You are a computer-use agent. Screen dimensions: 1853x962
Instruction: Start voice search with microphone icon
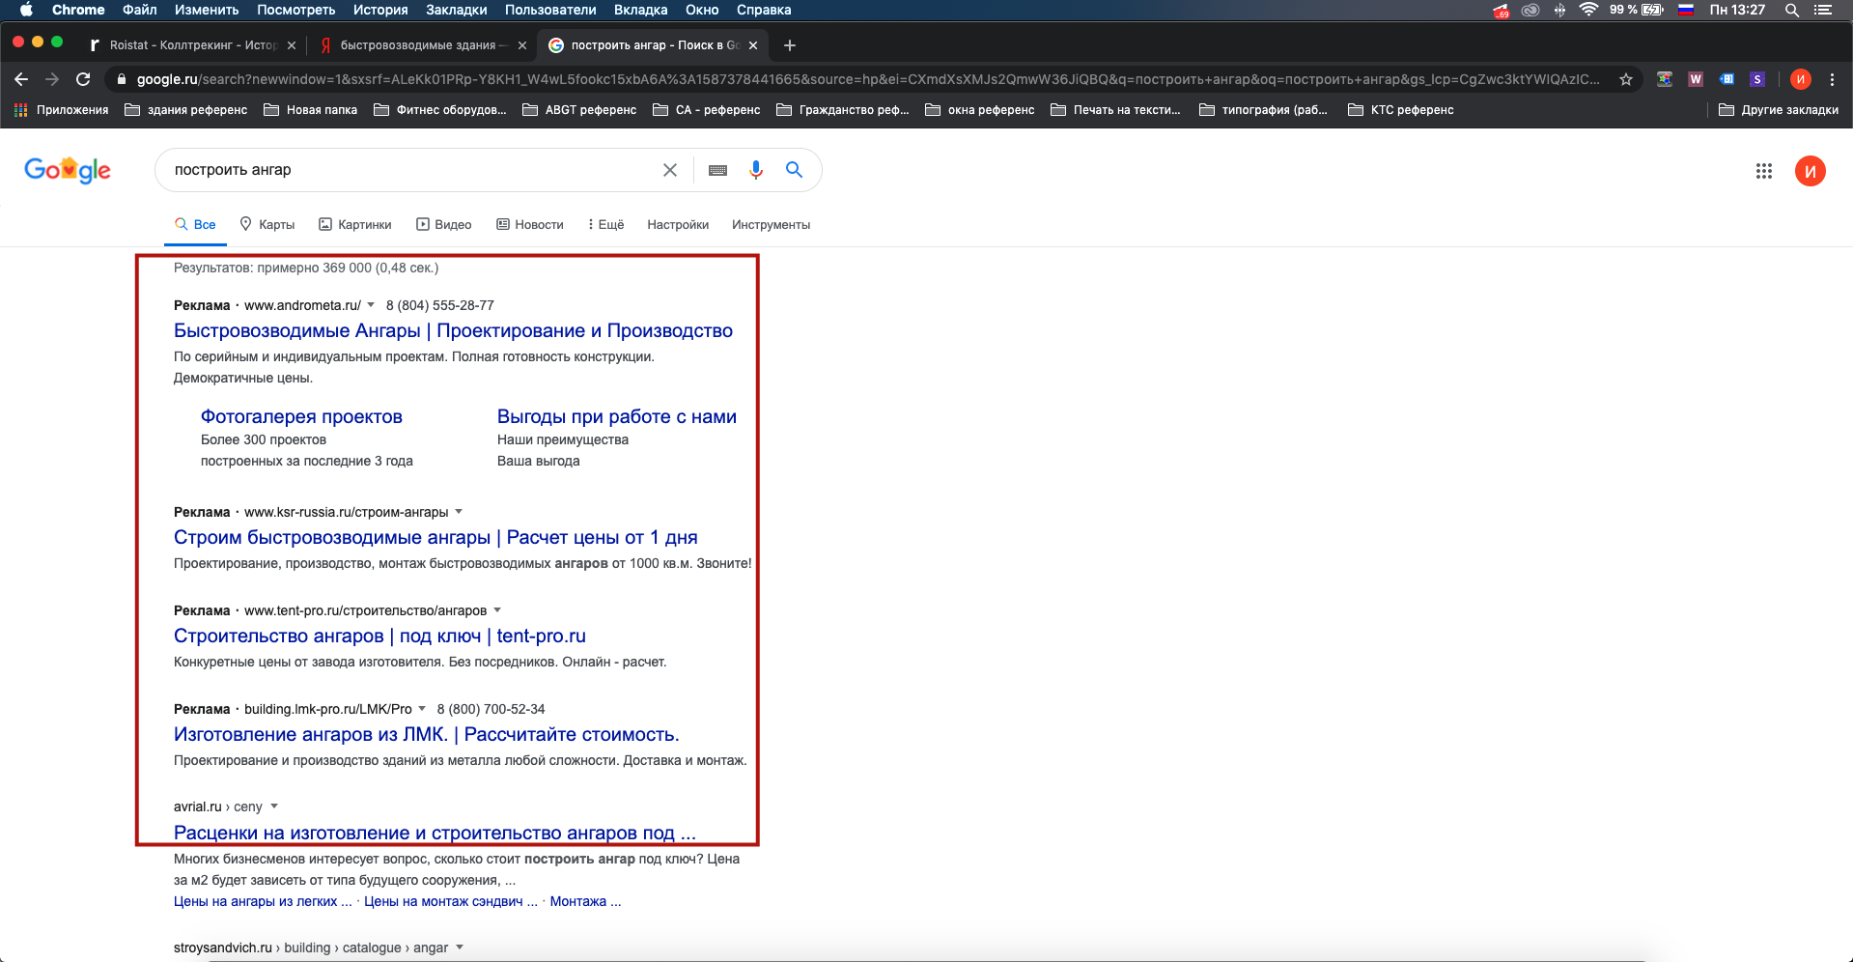coord(756,170)
